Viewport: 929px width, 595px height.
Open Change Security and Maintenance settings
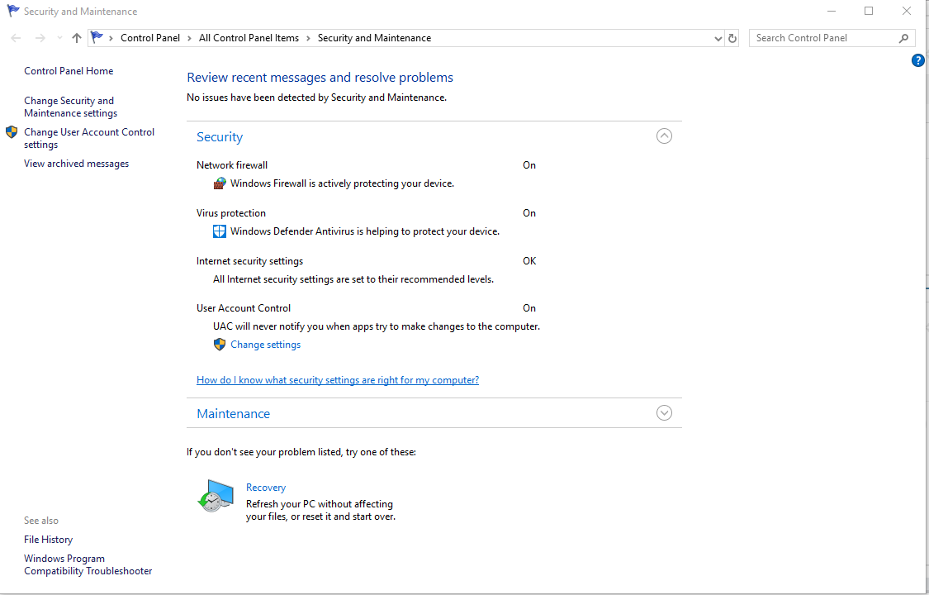[x=70, y=107]
